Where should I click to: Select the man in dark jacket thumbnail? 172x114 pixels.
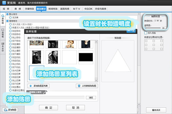point(86,44)
